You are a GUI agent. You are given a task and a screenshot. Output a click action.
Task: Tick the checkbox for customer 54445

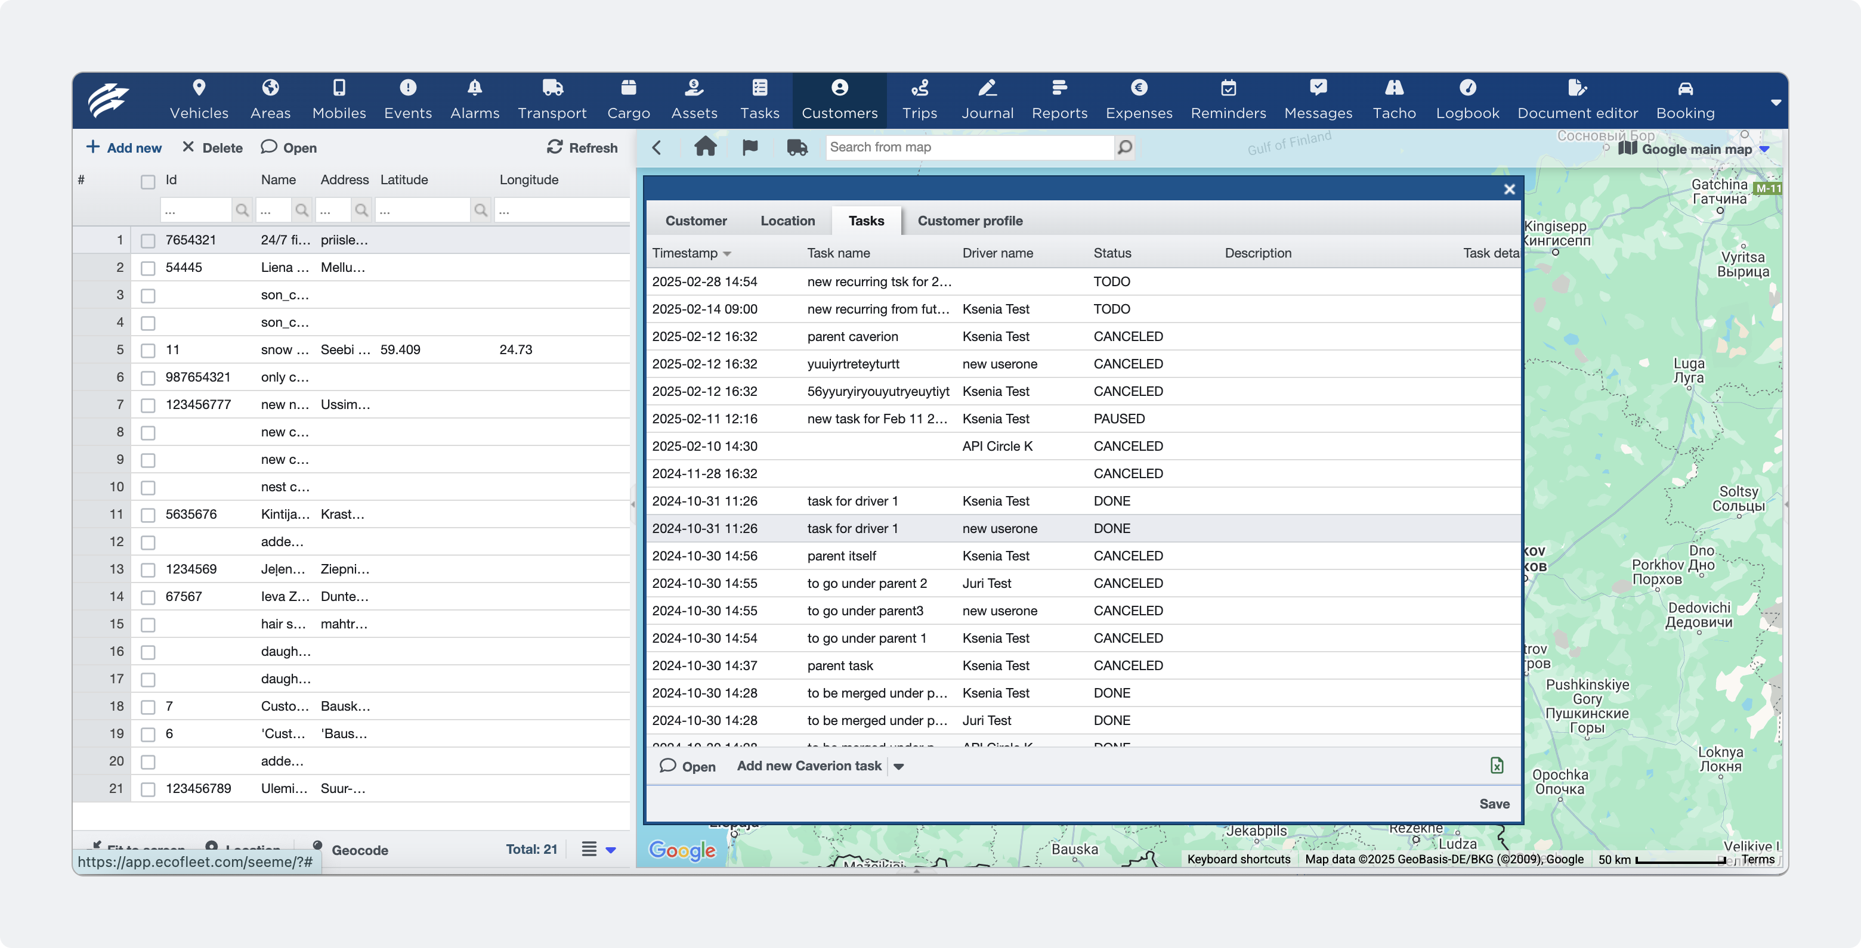148,268
